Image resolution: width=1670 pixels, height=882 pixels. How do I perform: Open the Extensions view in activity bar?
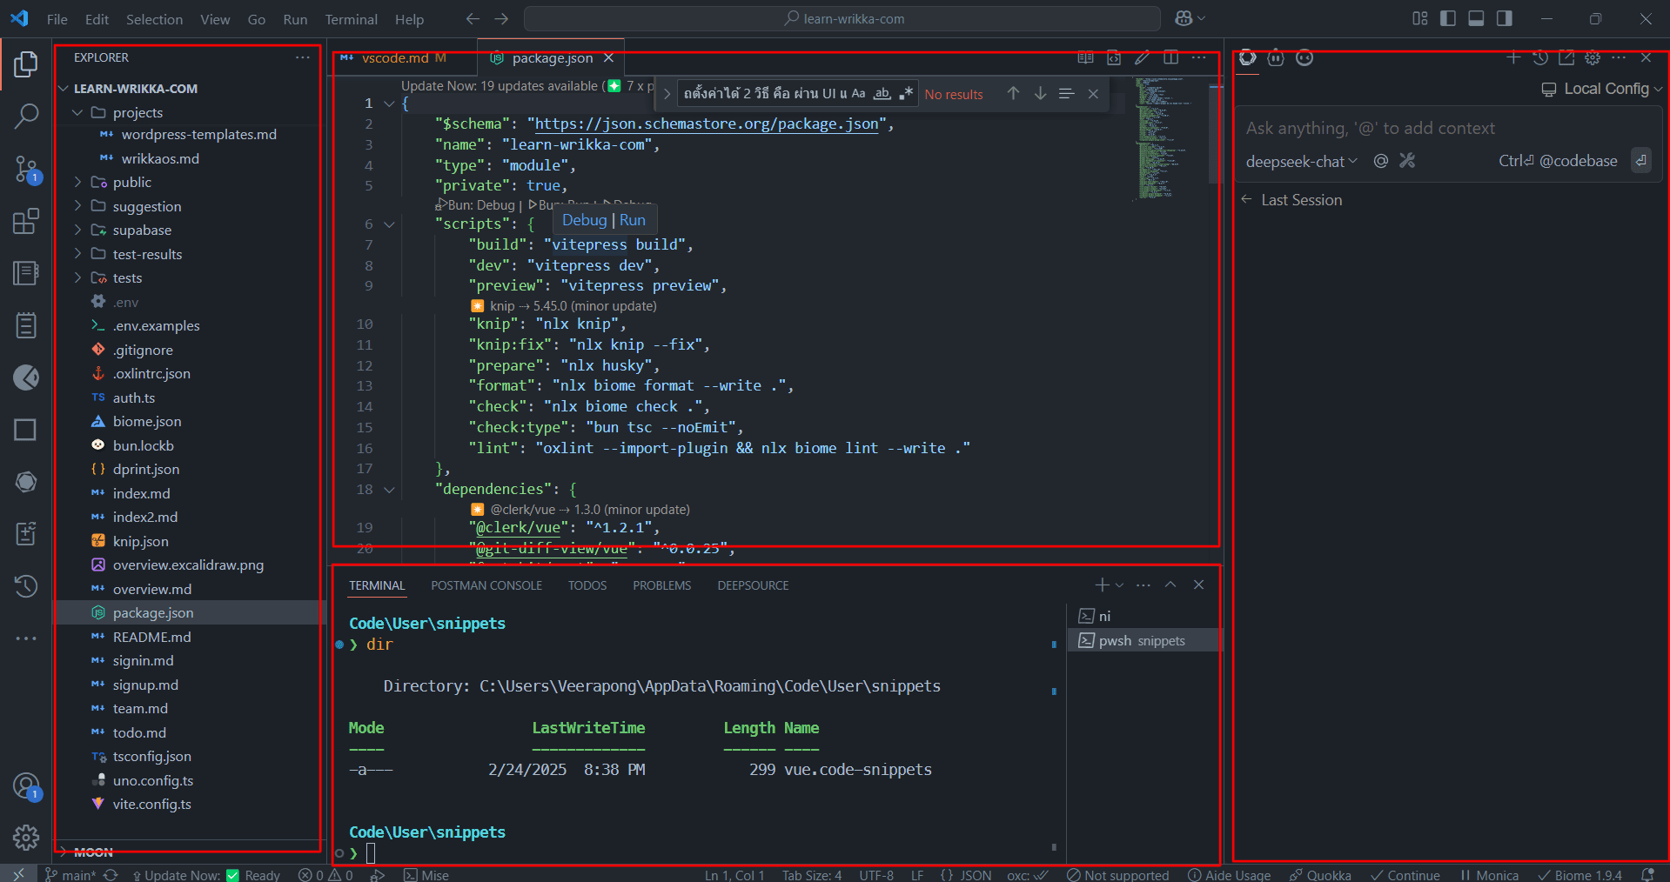[x=26, y=221]
